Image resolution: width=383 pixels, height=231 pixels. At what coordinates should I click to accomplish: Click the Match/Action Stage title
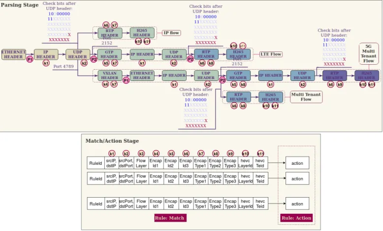coord(112,141)
